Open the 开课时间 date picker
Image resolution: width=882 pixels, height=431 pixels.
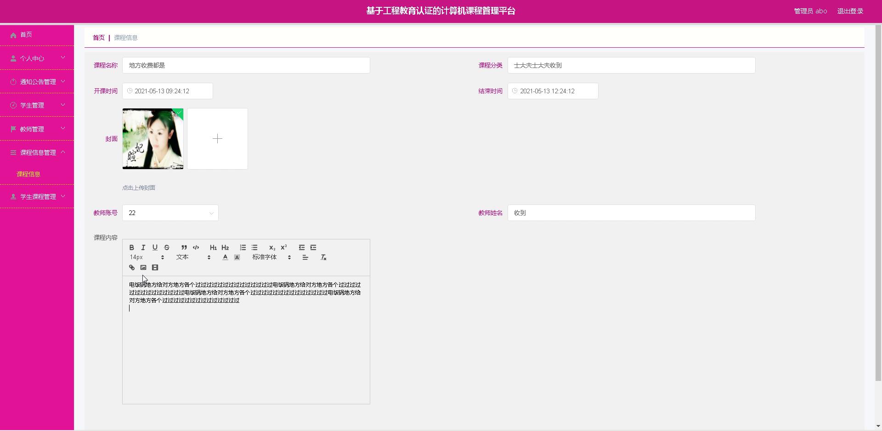168,91
